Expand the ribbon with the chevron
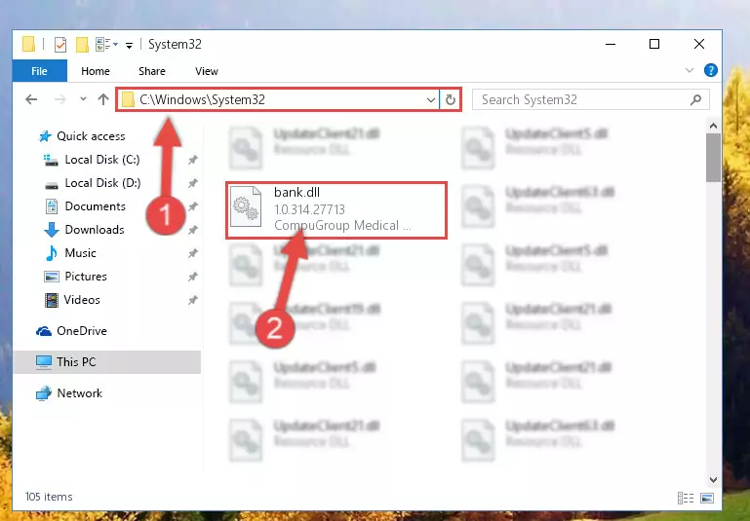750x521 pixels. (x=690, y=71)
